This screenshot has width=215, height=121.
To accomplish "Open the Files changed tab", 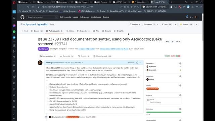I will click(x=102, y=56).
